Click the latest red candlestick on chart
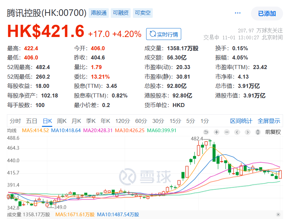Image resolution: width=286 pixels, height=219 pixels. point(280,174)
